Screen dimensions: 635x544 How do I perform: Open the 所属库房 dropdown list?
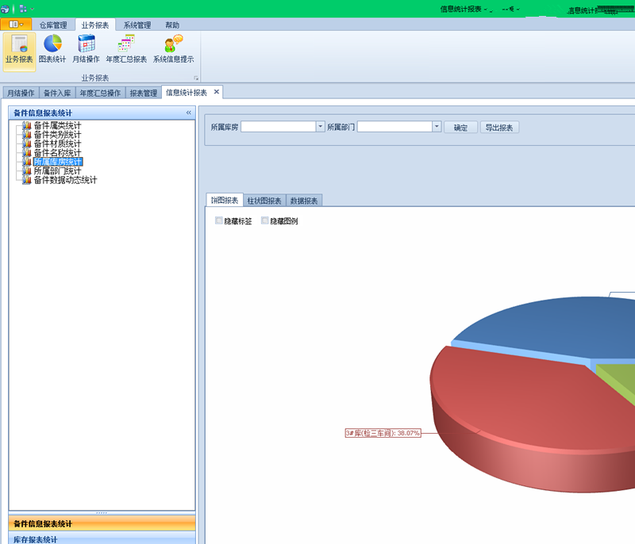click(x=320, y=126)
